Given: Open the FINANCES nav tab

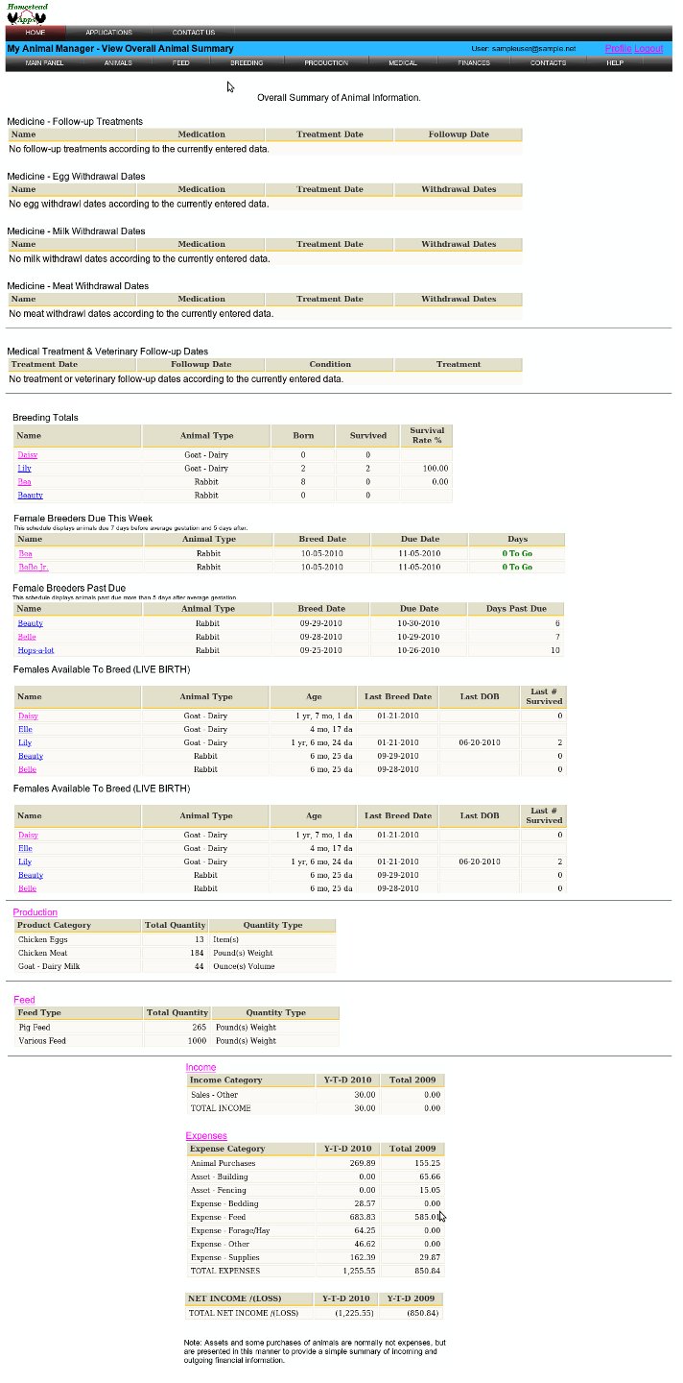Looking at the screenshot, I should tap(474, 63).
